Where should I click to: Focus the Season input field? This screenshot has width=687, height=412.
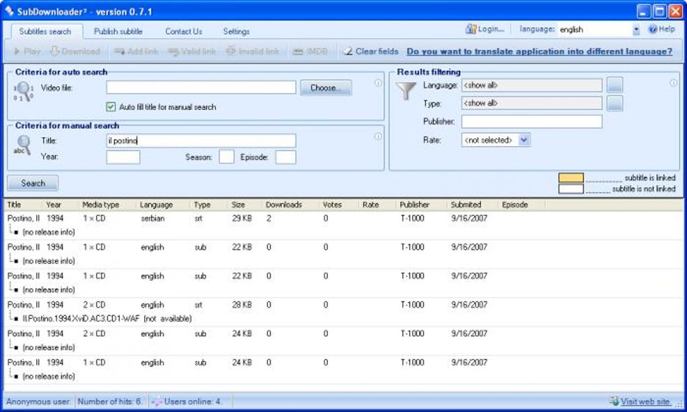226,157
